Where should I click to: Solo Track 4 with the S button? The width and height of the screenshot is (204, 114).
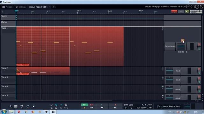click(x=199, y=92)
